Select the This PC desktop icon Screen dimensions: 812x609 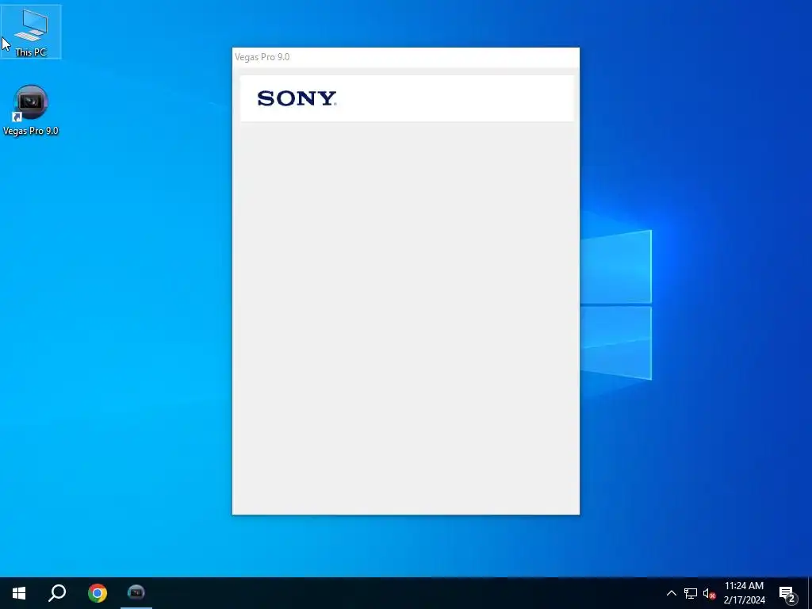click(x=31, y=32)
